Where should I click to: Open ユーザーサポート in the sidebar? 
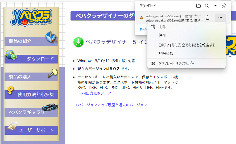pyautogui.click(x=31, y=130)
